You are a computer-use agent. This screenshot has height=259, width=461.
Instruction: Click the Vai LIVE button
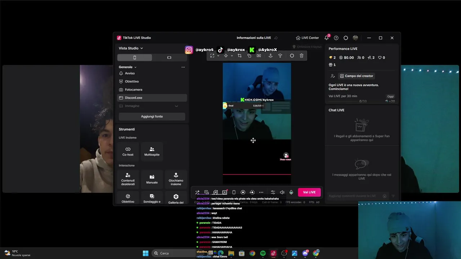[309, 192]
